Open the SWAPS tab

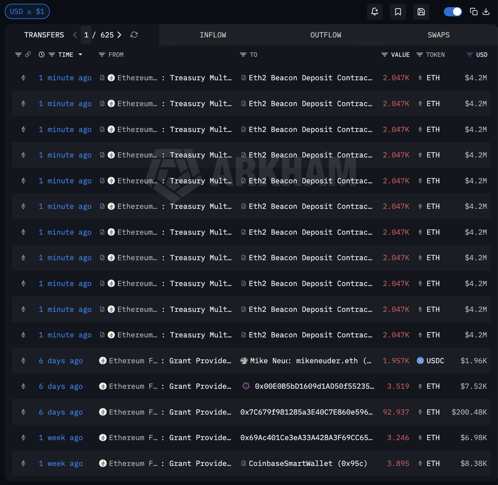pyautogui.click(x=438, y=35)
